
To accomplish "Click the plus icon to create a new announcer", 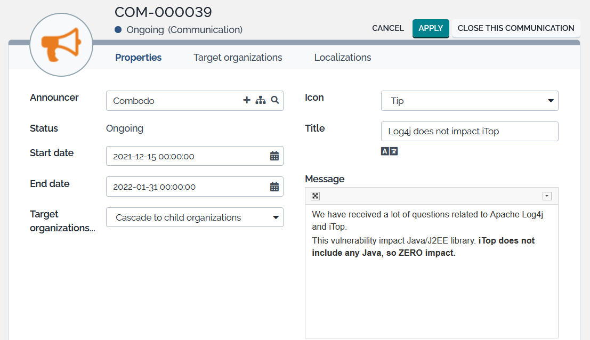I will [247, 100].
